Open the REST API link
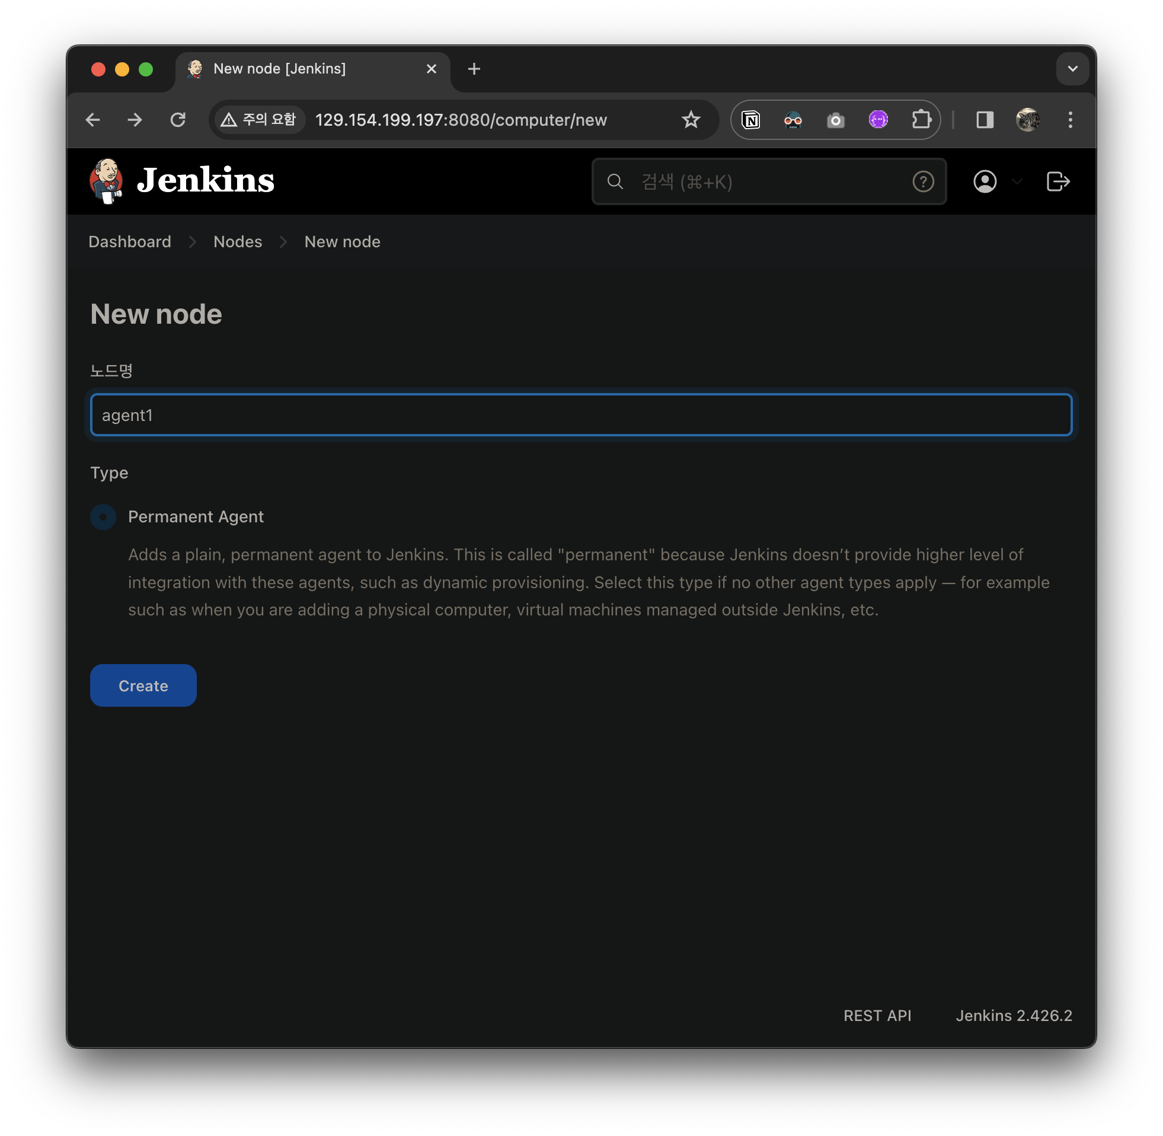This screenshot has width=1163, height=1136. (877, 1016)
